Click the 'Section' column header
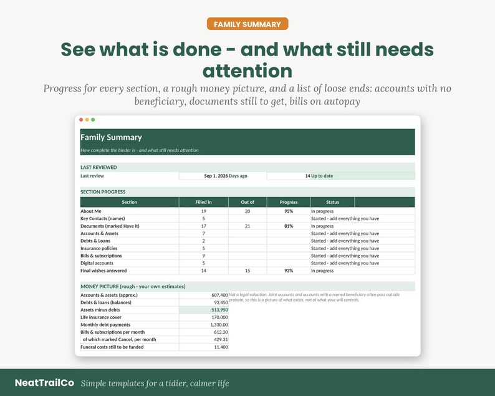Viewport: 495px width, 396px height. 130,202
